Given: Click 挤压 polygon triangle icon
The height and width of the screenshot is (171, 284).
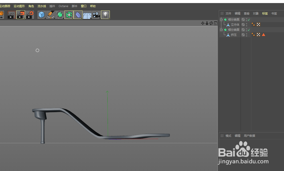Looking at the screenshot, I should 228,35.
